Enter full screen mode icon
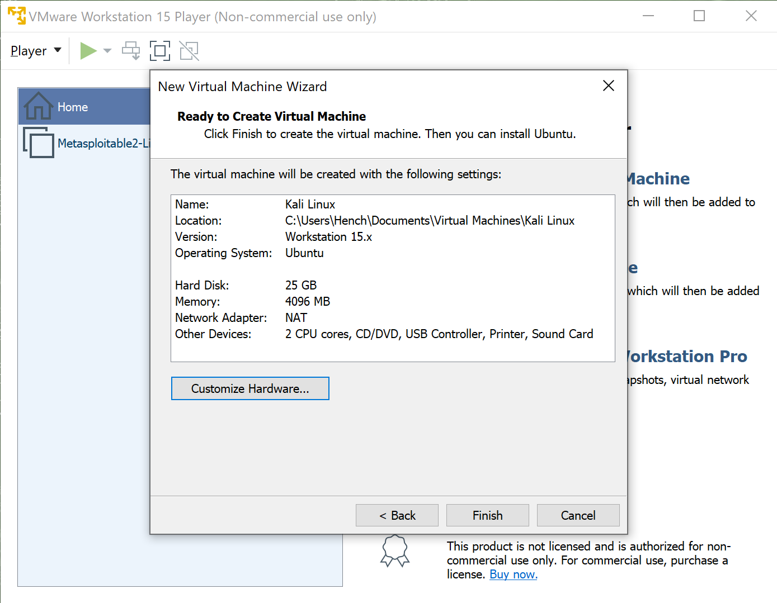The image size is (777, 603). click(x=160, y=51)
